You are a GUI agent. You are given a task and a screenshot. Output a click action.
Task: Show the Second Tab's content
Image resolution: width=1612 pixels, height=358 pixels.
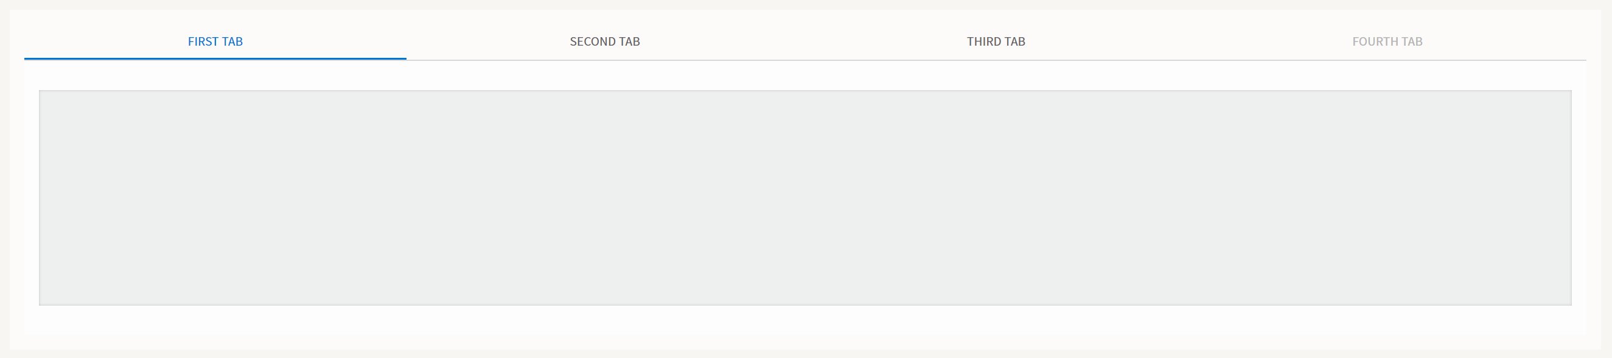(x=604, y=41)
